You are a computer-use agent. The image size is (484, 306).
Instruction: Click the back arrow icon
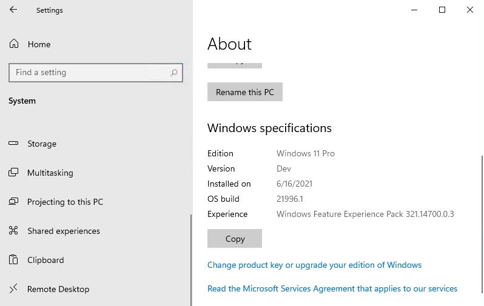pos(13,10)
